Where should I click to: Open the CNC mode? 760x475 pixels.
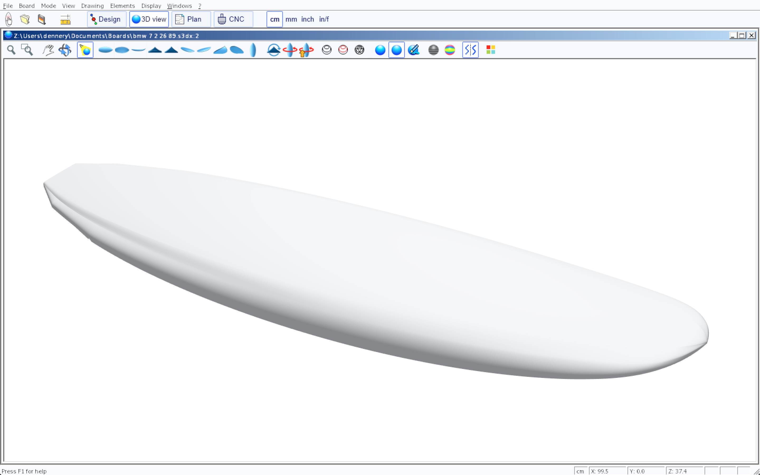click(233, 20)
